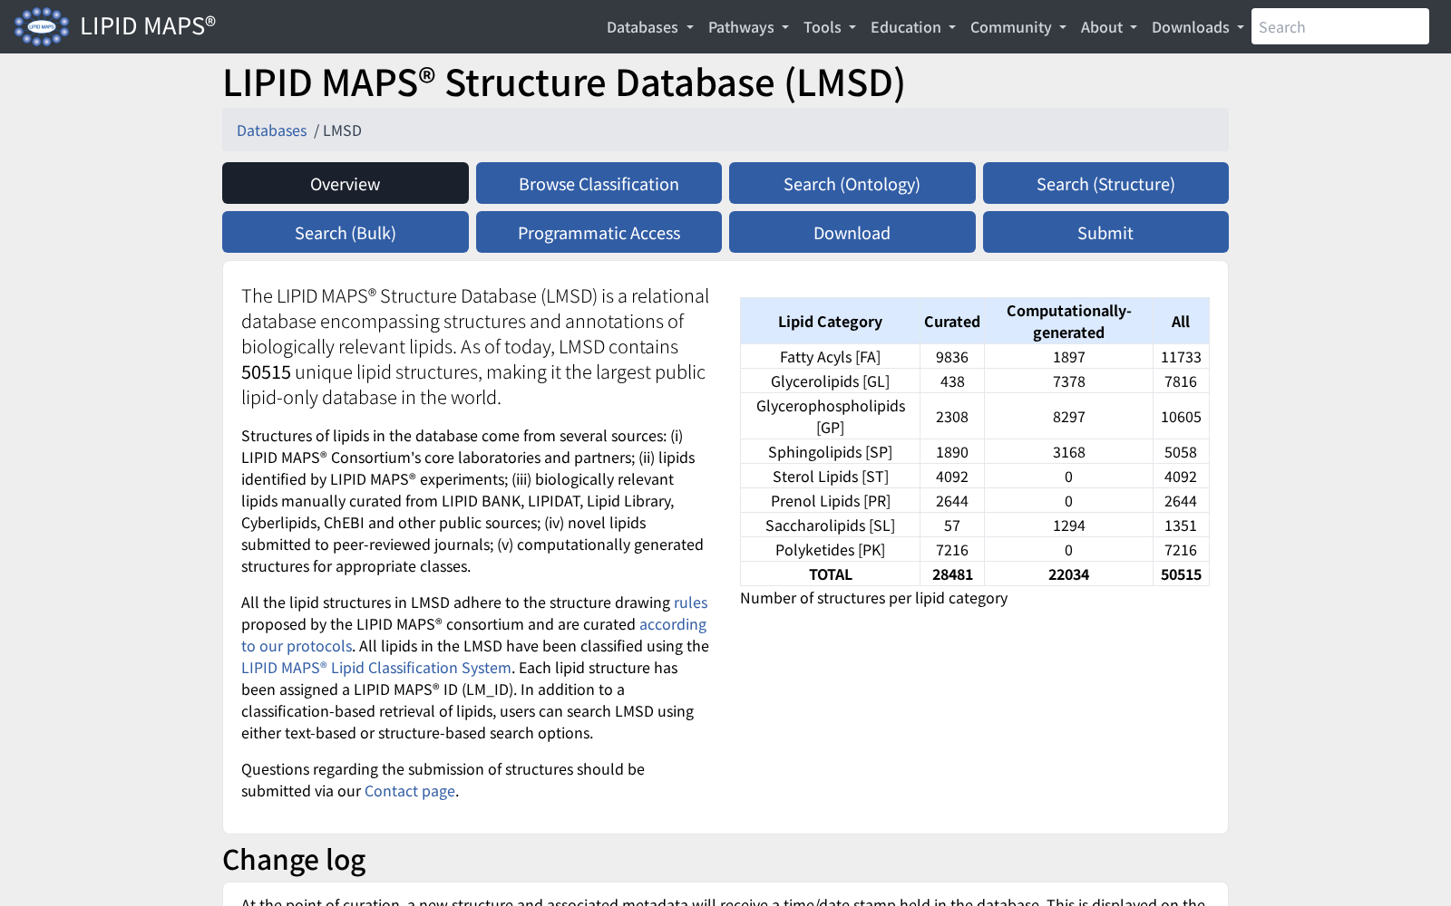Click the 7378 Glycerolipids computed value

tap(1068, 381)
